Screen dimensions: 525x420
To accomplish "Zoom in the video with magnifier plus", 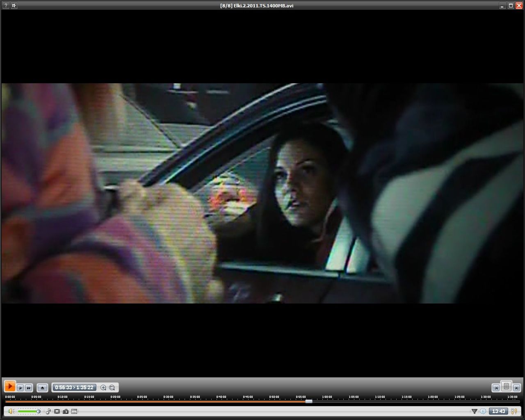I will click(103, 388).
